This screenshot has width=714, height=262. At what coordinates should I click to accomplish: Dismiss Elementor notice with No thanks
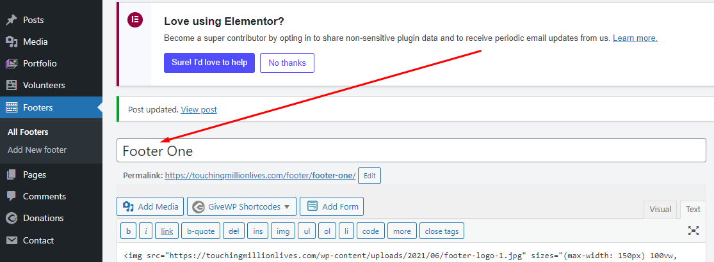(287, 63)
